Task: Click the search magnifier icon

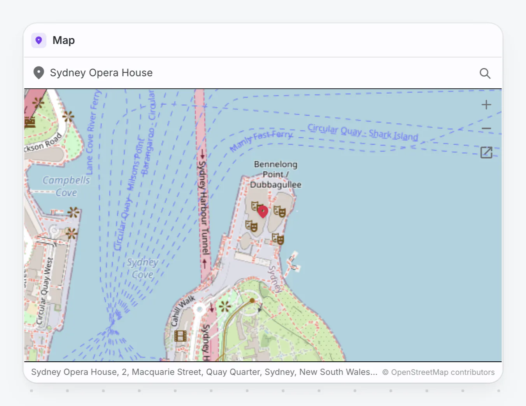Action: (485, 73)
